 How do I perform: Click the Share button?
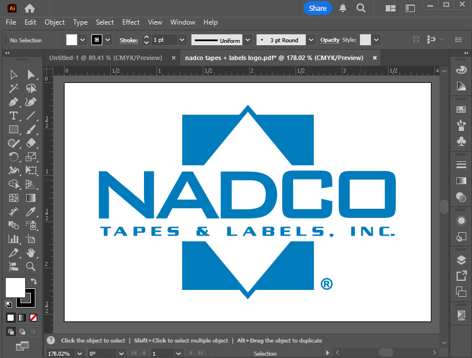click(x=318, y=8)
